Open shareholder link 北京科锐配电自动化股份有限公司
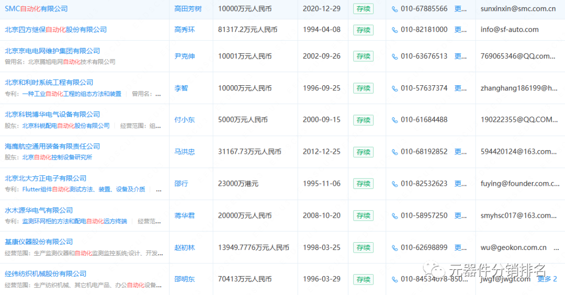565x295 pixels. click(66, 126)
